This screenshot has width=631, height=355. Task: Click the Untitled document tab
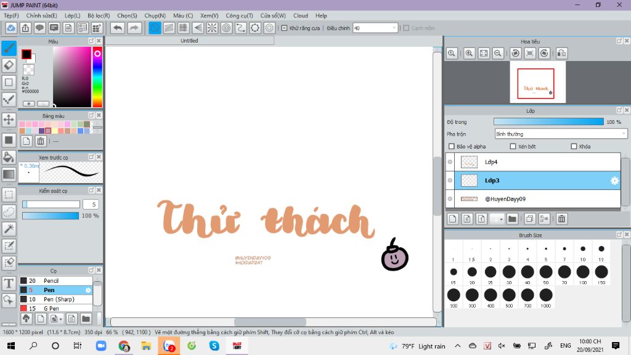pos(189,41)
